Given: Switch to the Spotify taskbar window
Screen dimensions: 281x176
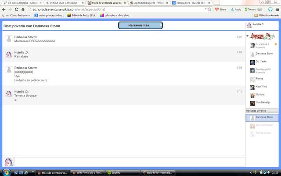Looking at the screenshot, I should coord(123,173).
